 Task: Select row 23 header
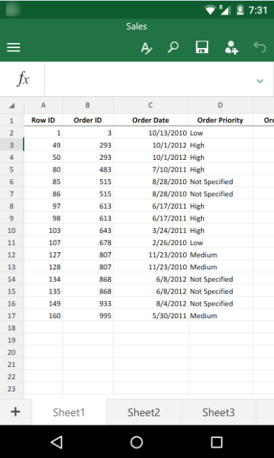pos(12,388)
